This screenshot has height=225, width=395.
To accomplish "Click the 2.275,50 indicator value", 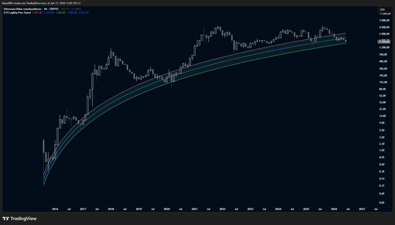I will coord(49,12).
